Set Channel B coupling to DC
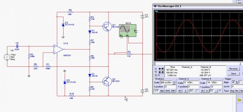Viewport: 243px width, 112px height. point(211,91)
